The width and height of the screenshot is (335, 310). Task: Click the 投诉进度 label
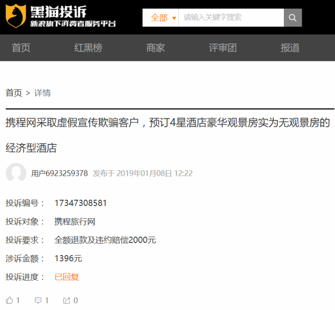pos(24,277)
